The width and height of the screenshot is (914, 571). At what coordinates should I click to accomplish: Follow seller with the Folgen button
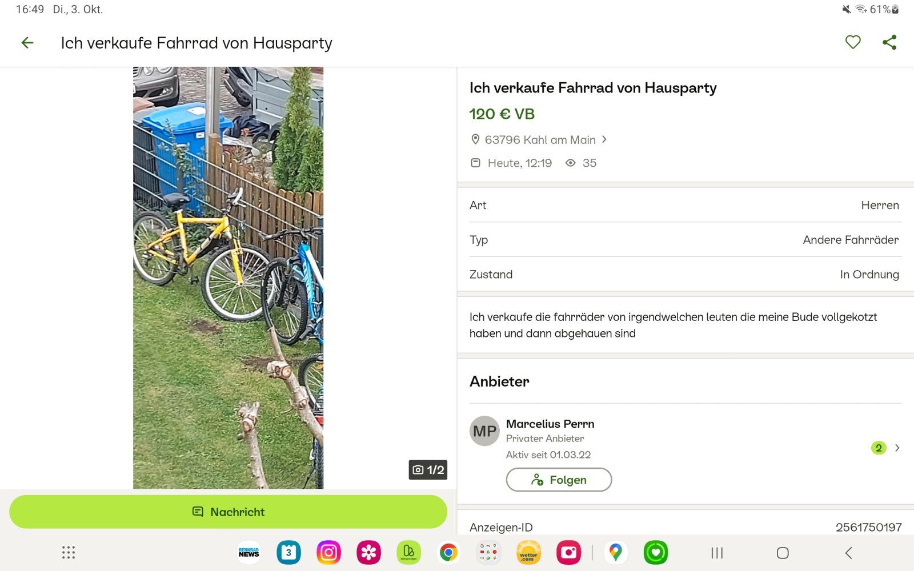(559, 480)
